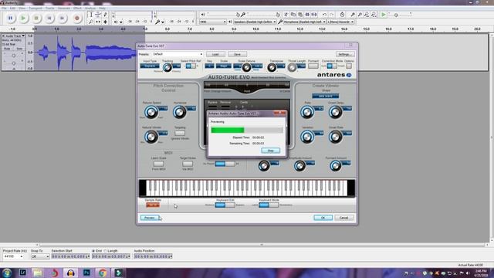Click the Trim audio icon
The image size is (494, 278).
point(307,15)
